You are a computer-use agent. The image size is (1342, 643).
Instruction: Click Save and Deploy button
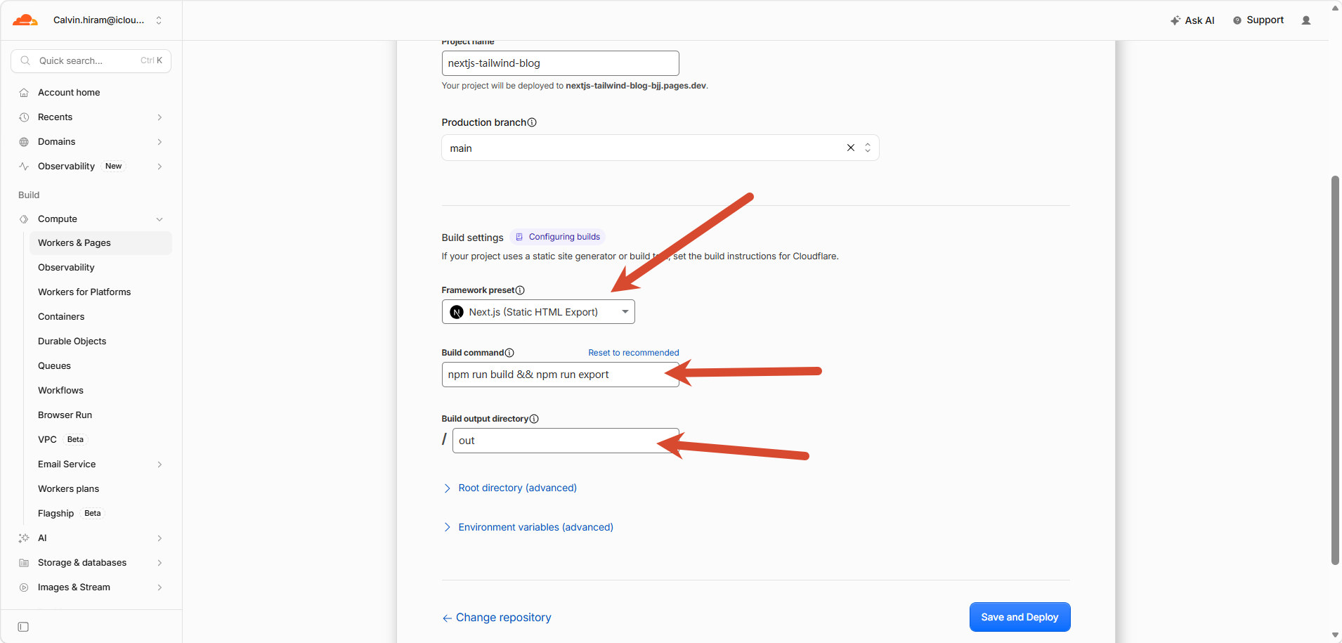pyautogui.click(x=1019, y=617)
